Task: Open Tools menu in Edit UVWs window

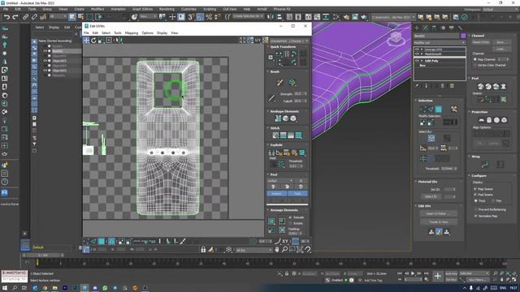Action: point(117,33)
